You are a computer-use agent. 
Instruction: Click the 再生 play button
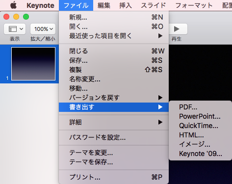point(178,29)
